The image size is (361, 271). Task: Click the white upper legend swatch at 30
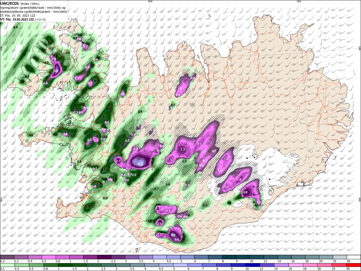pos(354,257)
